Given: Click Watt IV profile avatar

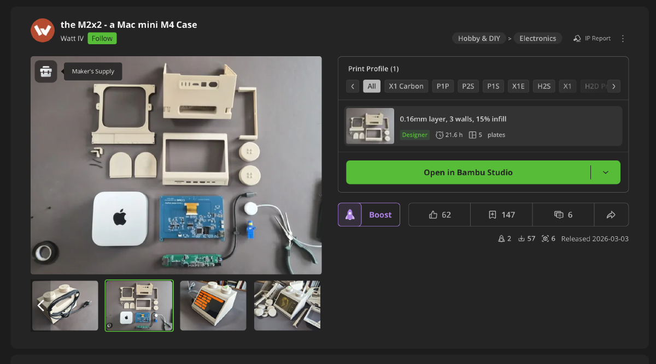Looking at the screenshot, I should (43, 31).
